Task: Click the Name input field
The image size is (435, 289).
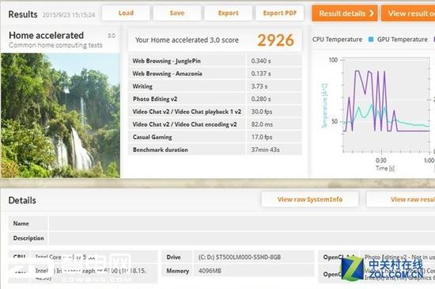Action: [x=242, y=223]
